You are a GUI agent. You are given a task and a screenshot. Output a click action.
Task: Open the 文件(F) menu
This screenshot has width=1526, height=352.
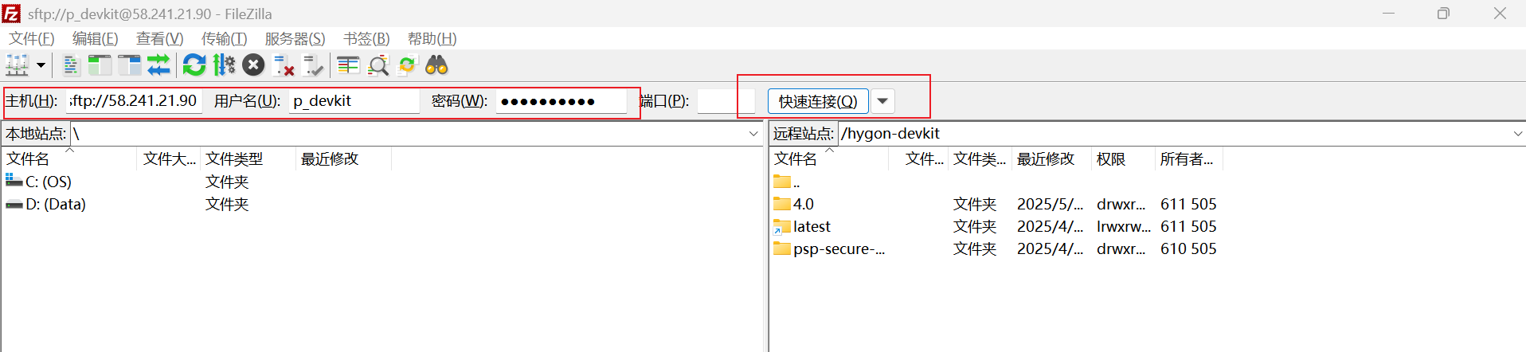(x=32, y=39)
